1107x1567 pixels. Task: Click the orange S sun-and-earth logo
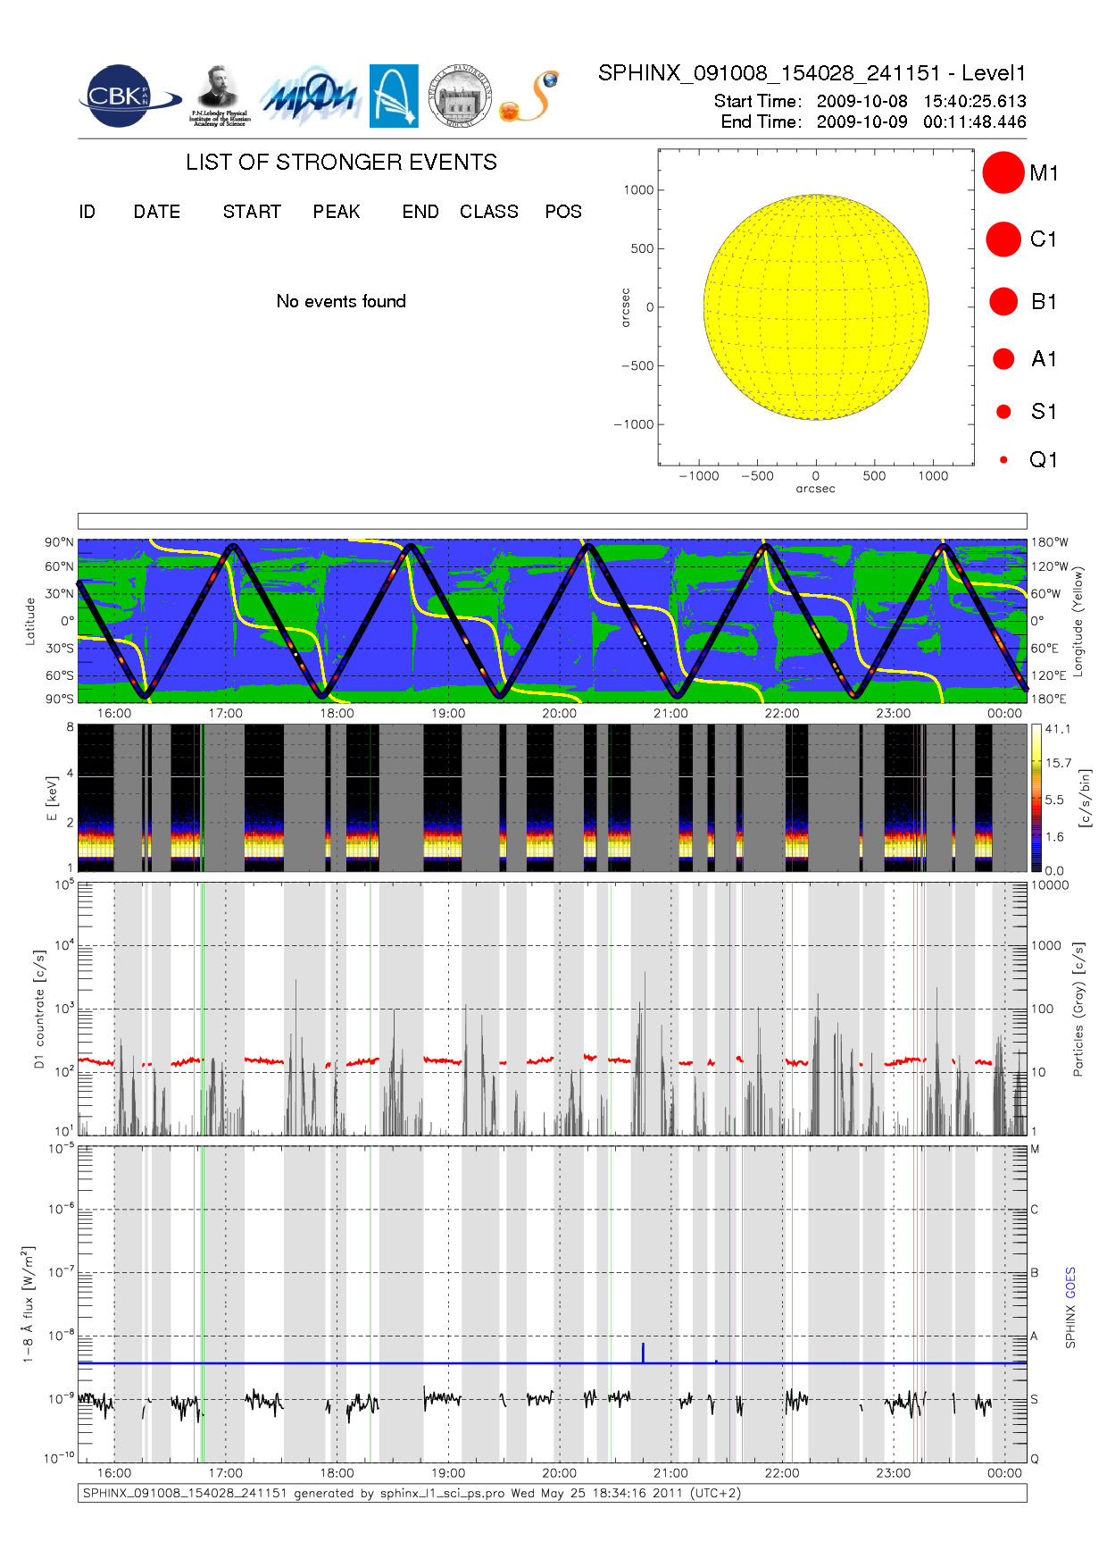530,96
